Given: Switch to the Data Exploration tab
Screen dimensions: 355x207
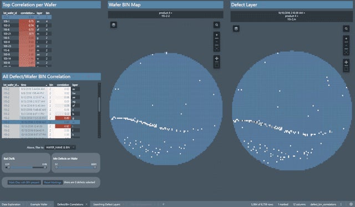Looking at the screenshot, I should pos(11,204).
